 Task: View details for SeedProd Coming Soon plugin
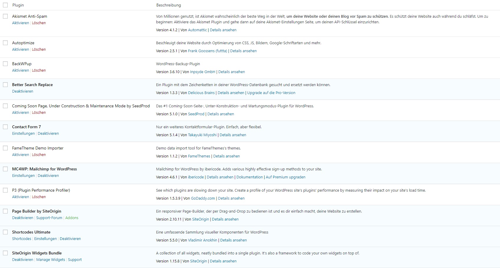(x=221, y=114)
